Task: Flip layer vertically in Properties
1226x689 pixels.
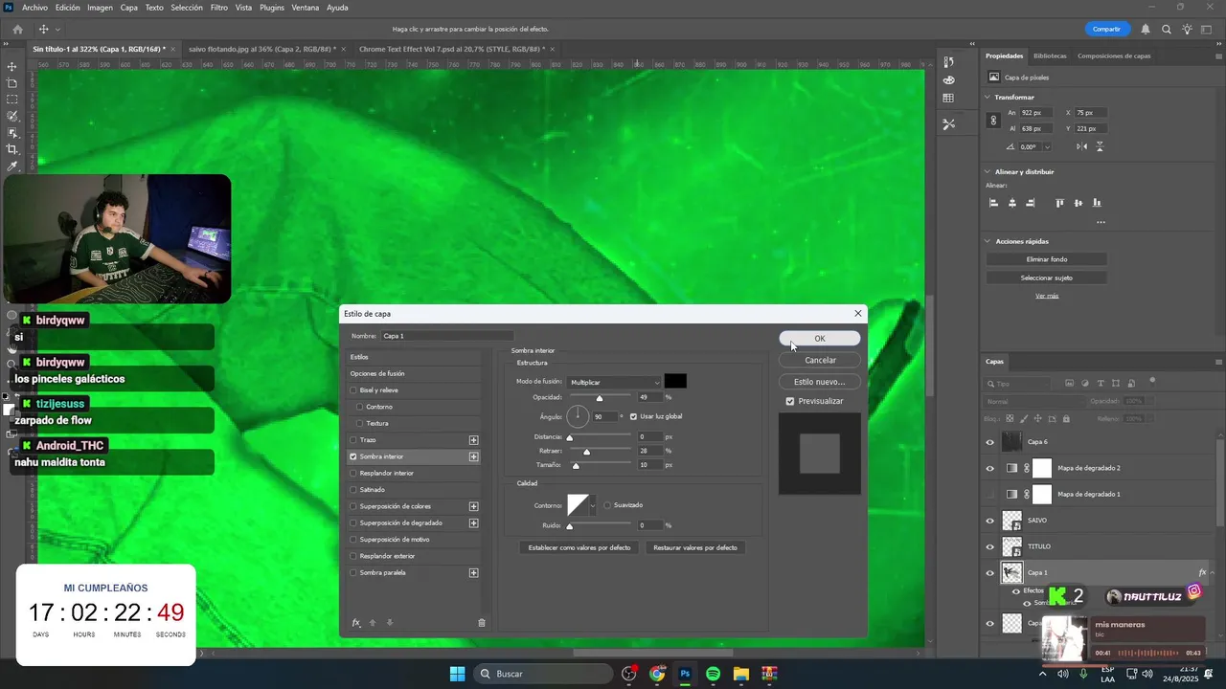Action: [1100, 146]
